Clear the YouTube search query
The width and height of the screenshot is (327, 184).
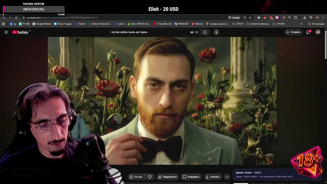pos(197,32)
